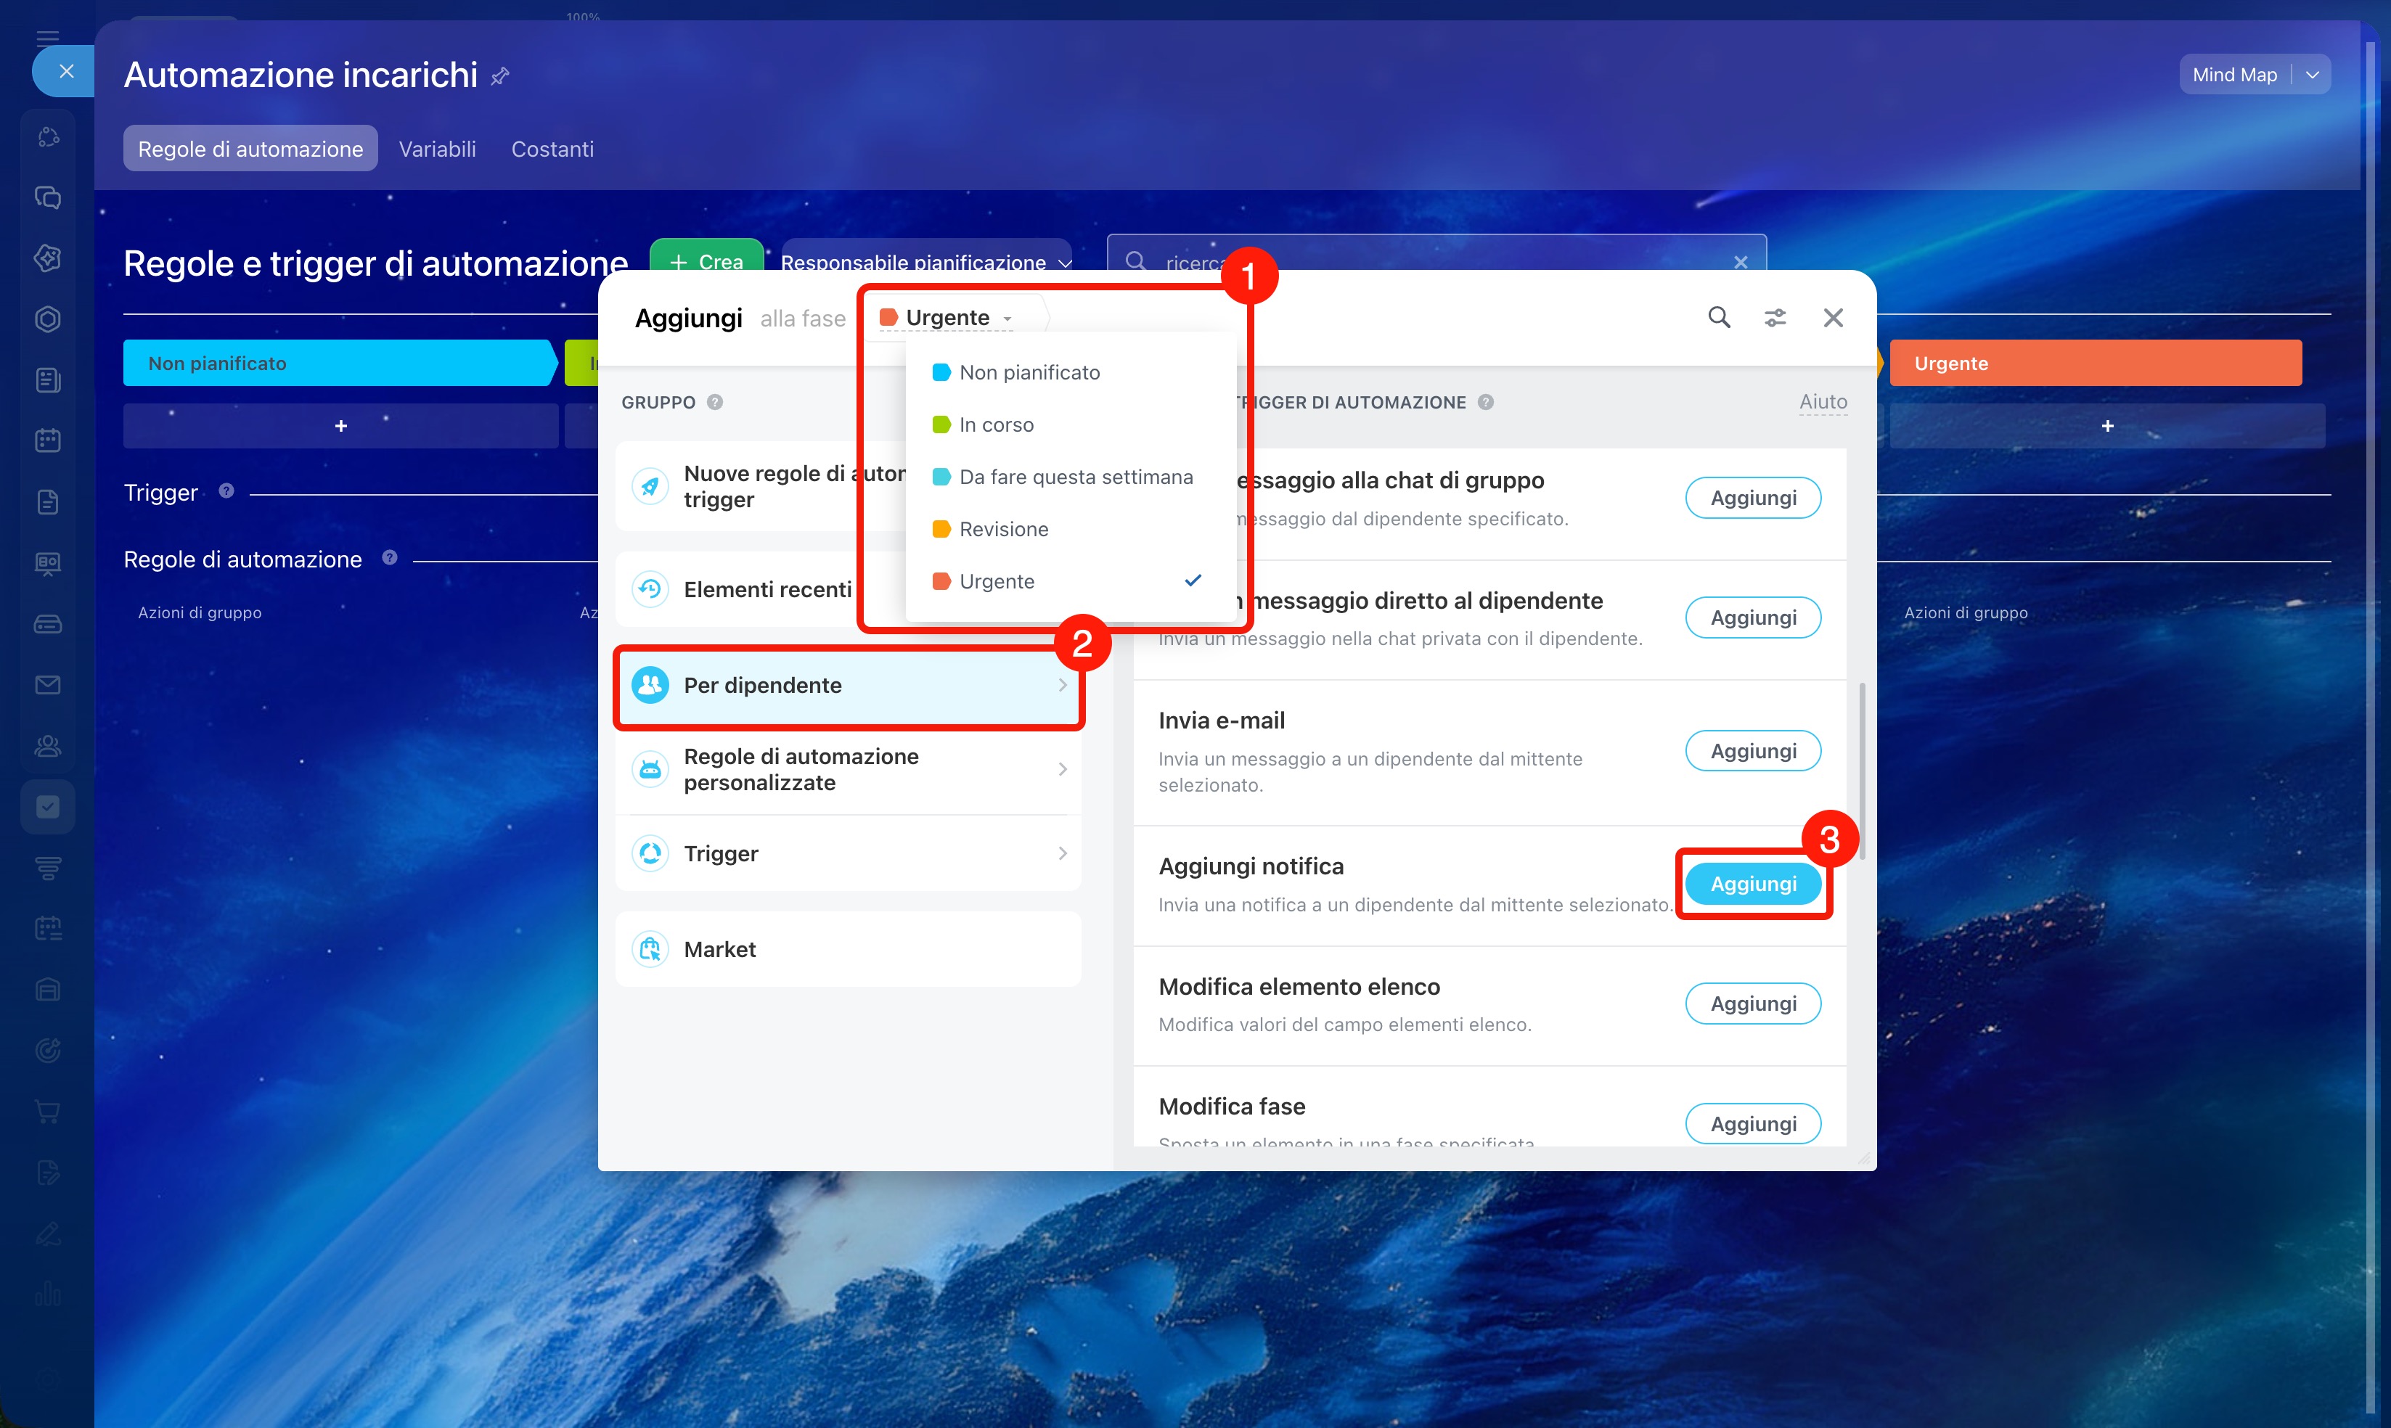The width and height of the screenshot is (2391, 1428).
Task: Open the whiteboard presentation sidebar icon
Action: 48,563
